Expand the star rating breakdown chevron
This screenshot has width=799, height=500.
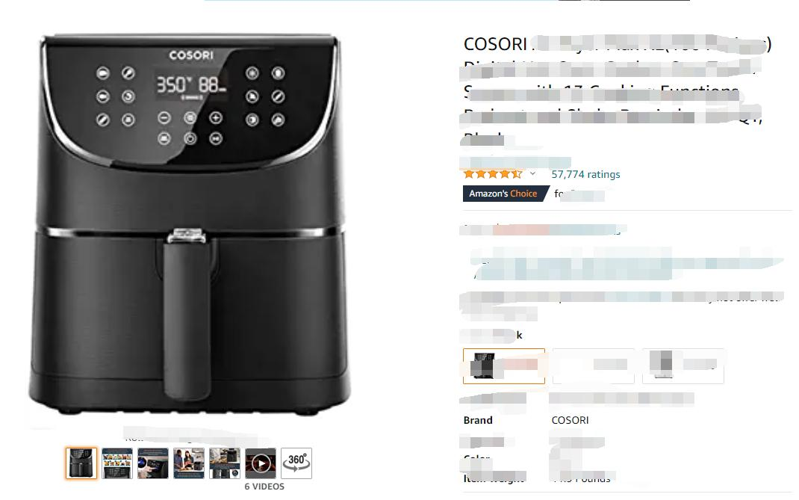(532, 174)
